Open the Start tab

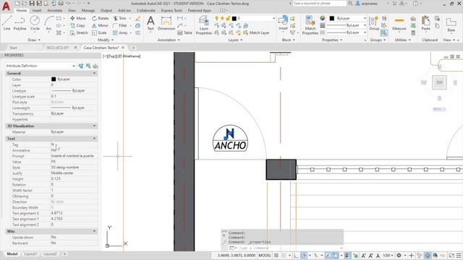coord(13,48)
